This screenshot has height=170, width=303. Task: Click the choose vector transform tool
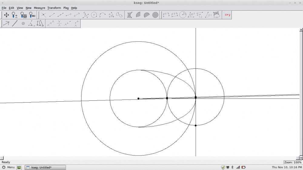pyautogui.click(x=6, y=24)
